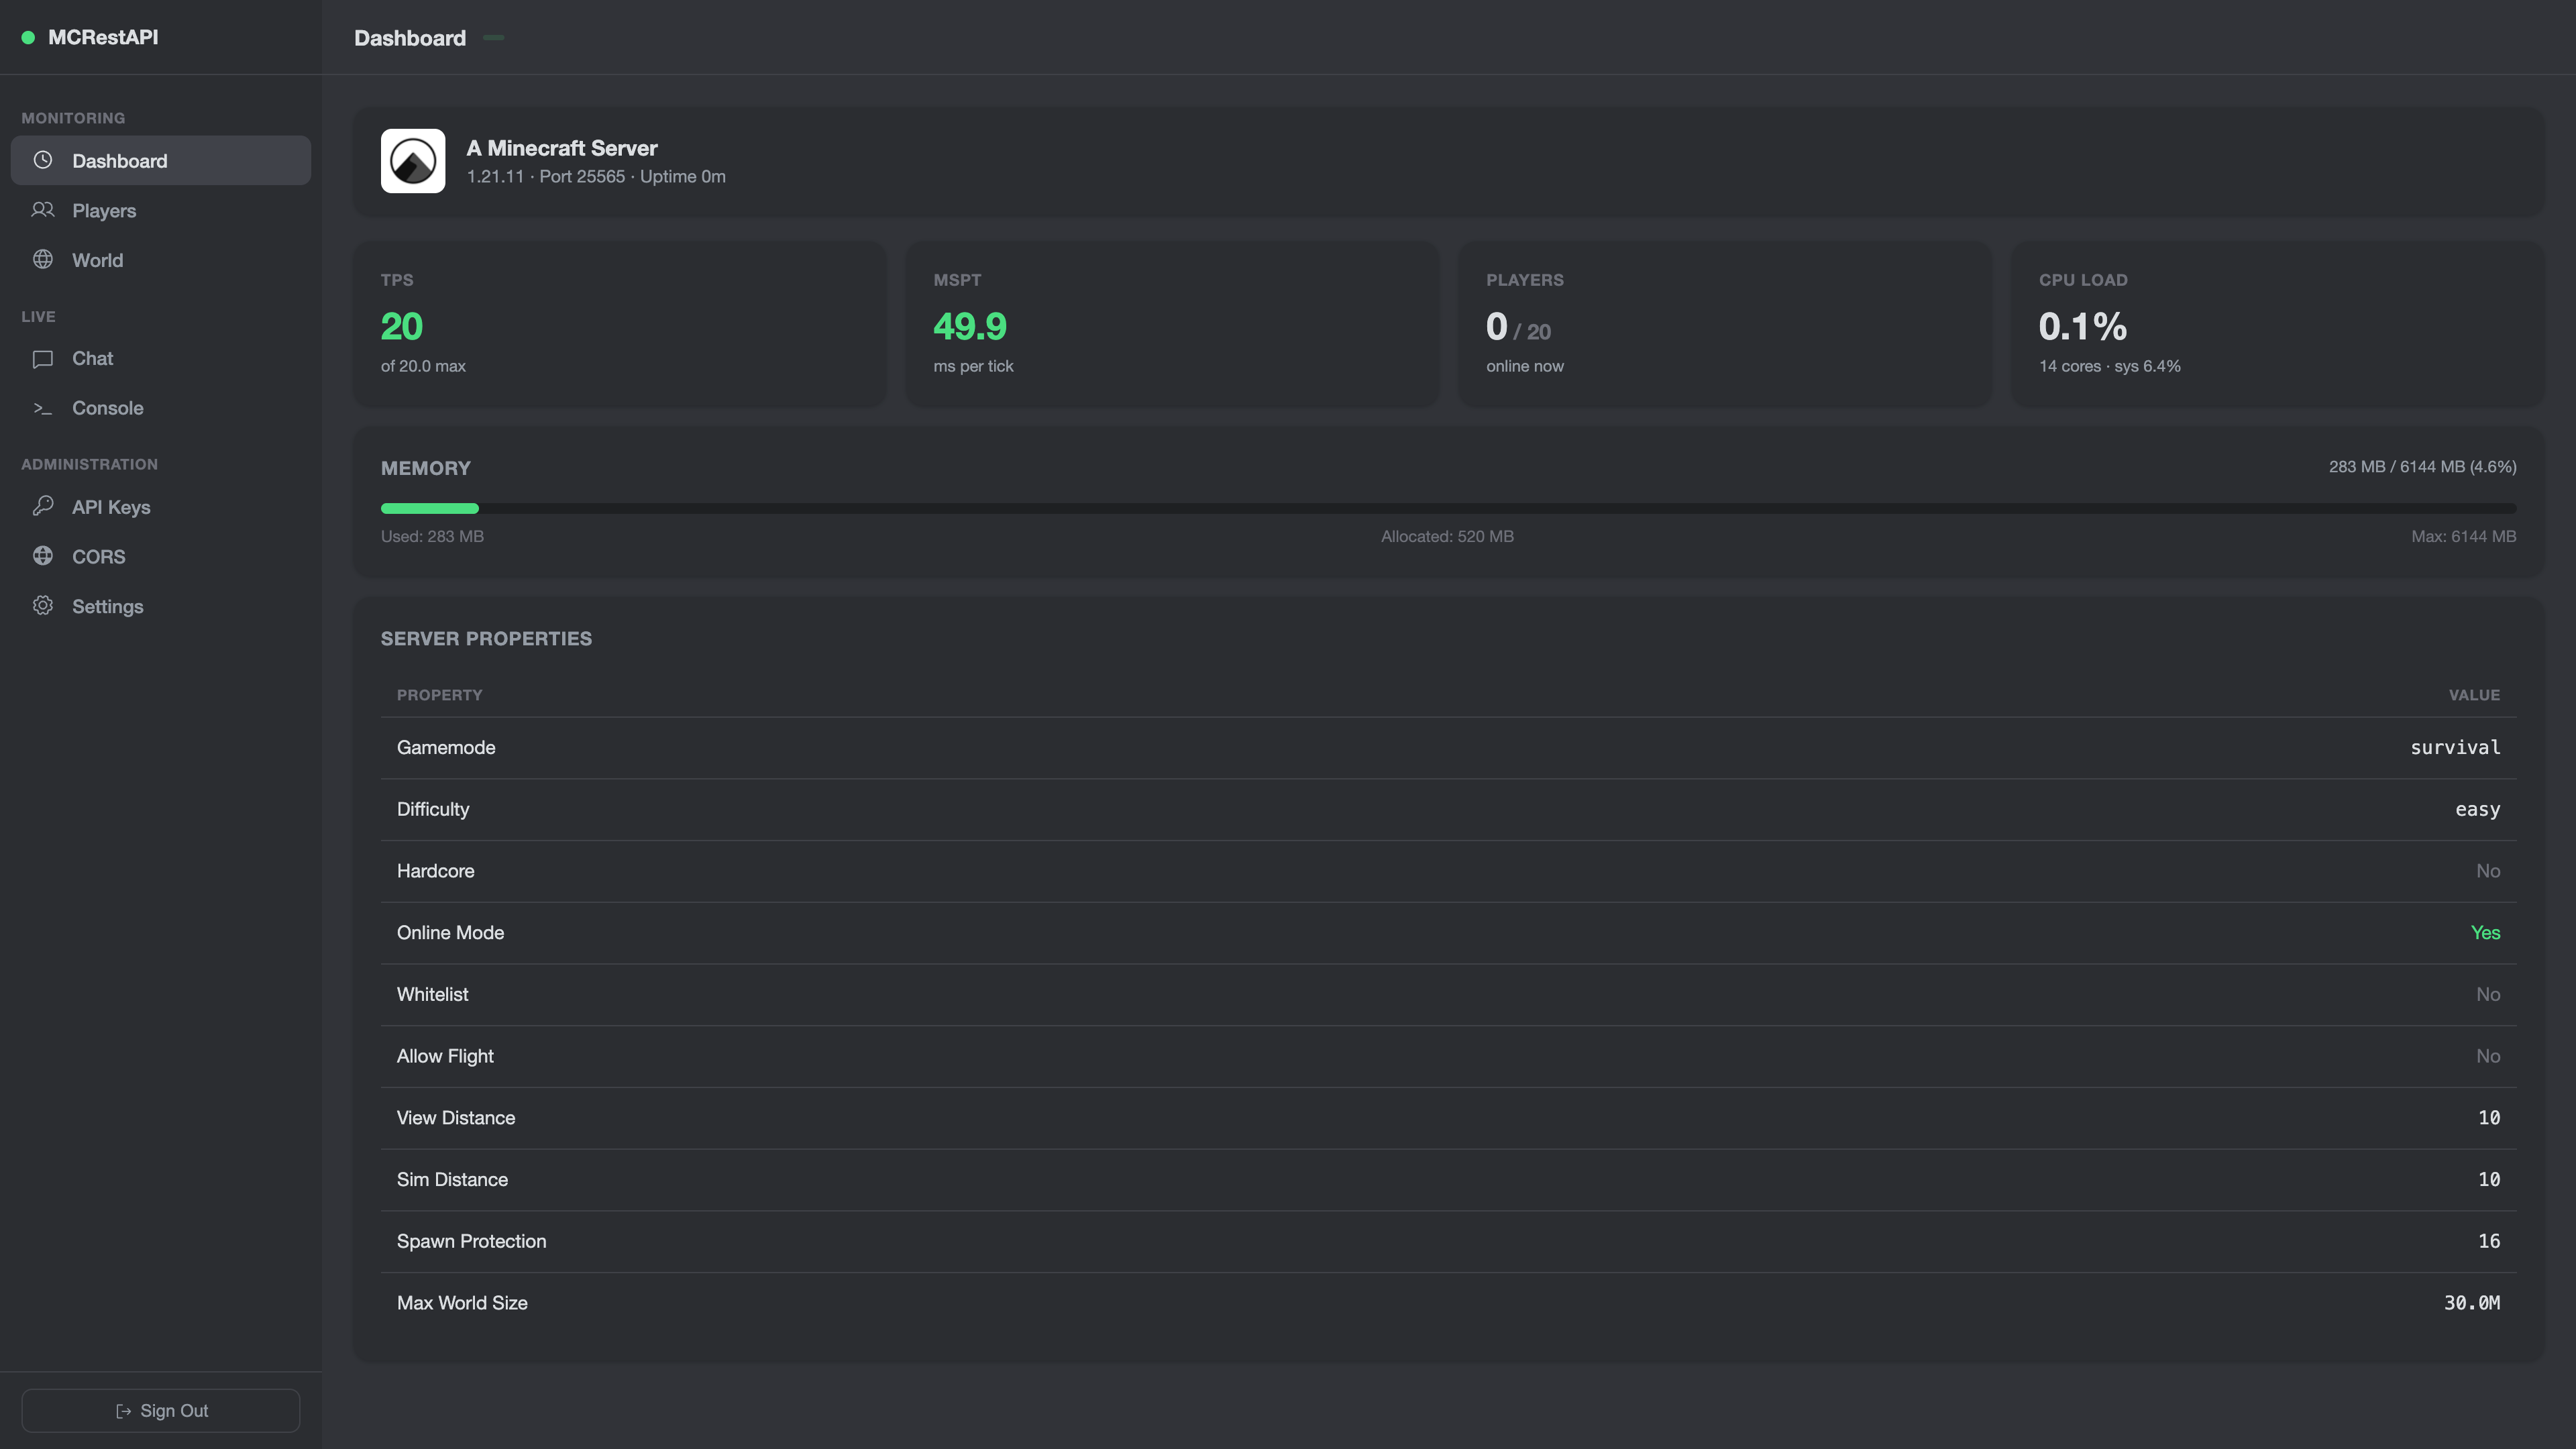This screenshot has height=1449, width=2576.
Task: Open API Keys administration label
Action: point(111,507)
